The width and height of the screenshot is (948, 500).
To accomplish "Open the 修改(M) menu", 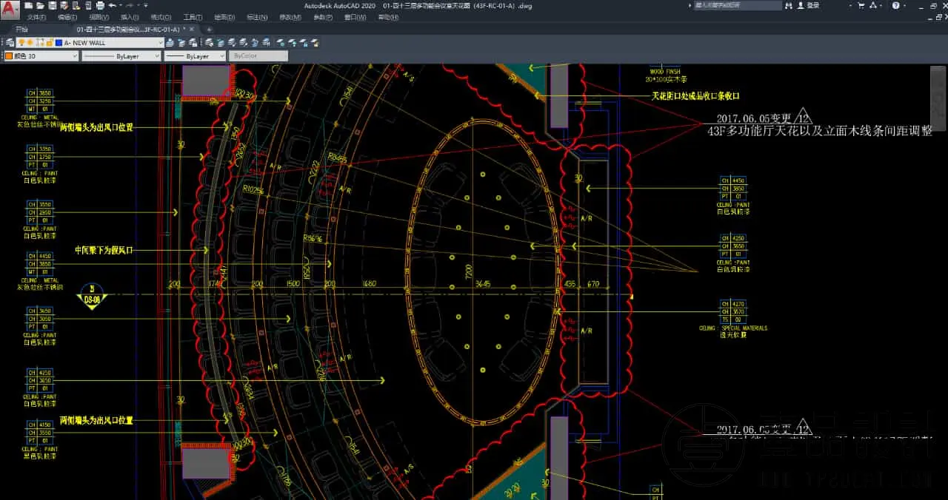I will 290,17.
